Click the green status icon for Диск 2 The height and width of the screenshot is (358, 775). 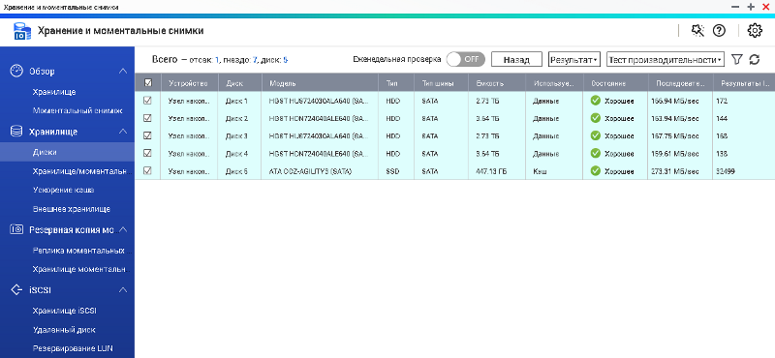tap(596, 118)
